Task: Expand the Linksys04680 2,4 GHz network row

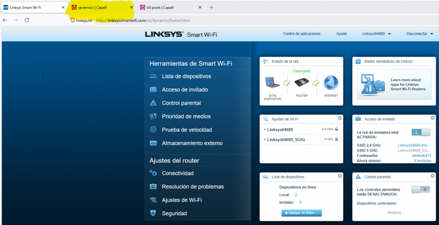Action: 301,130
